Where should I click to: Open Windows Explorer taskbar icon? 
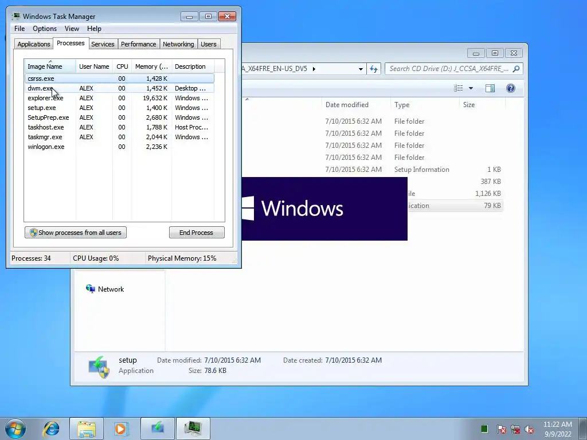tap(87, 429)
